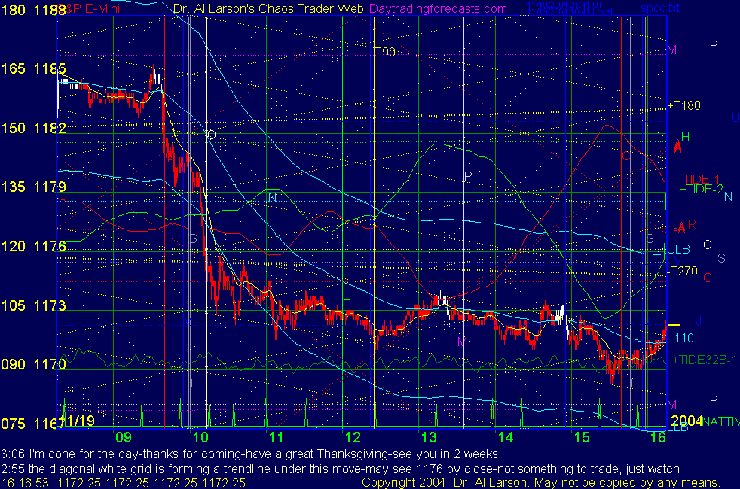The image size is (740, 489).
Task: Click the +T180 line label
Action: coord(684,105)
